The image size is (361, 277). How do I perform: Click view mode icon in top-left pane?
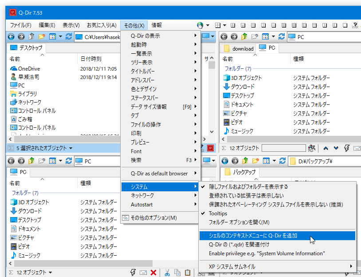point(53,37)
